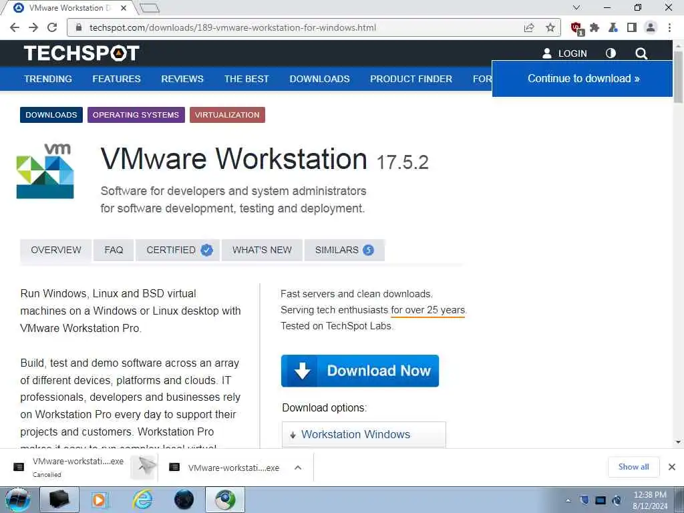Click the DOWNLOADS breadcrumb tag
The image size is (684, 513).
(x=51, y=115)
